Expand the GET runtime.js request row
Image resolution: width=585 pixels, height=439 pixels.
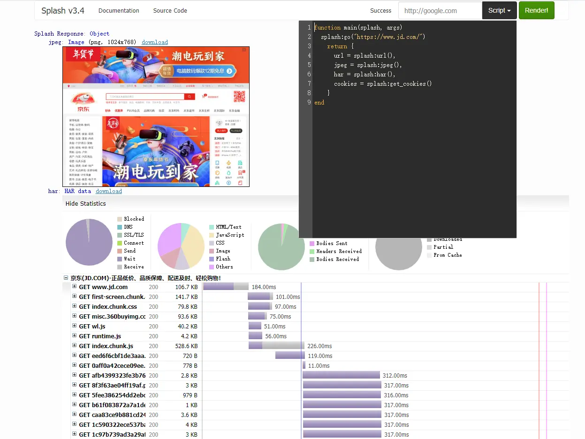[x=74, y=335]
